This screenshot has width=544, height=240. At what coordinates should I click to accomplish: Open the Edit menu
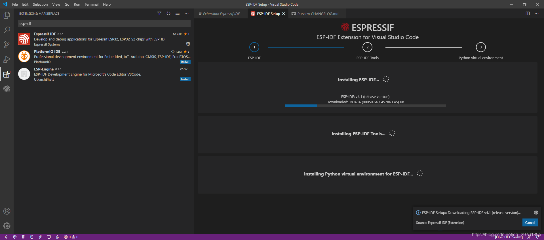pos(25,4)
